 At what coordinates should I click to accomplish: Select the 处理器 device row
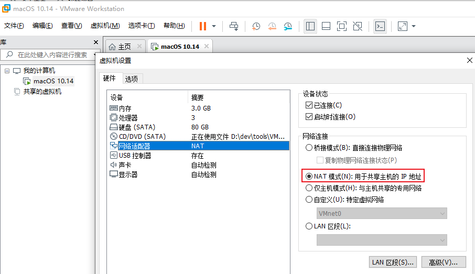pos(199,118)
